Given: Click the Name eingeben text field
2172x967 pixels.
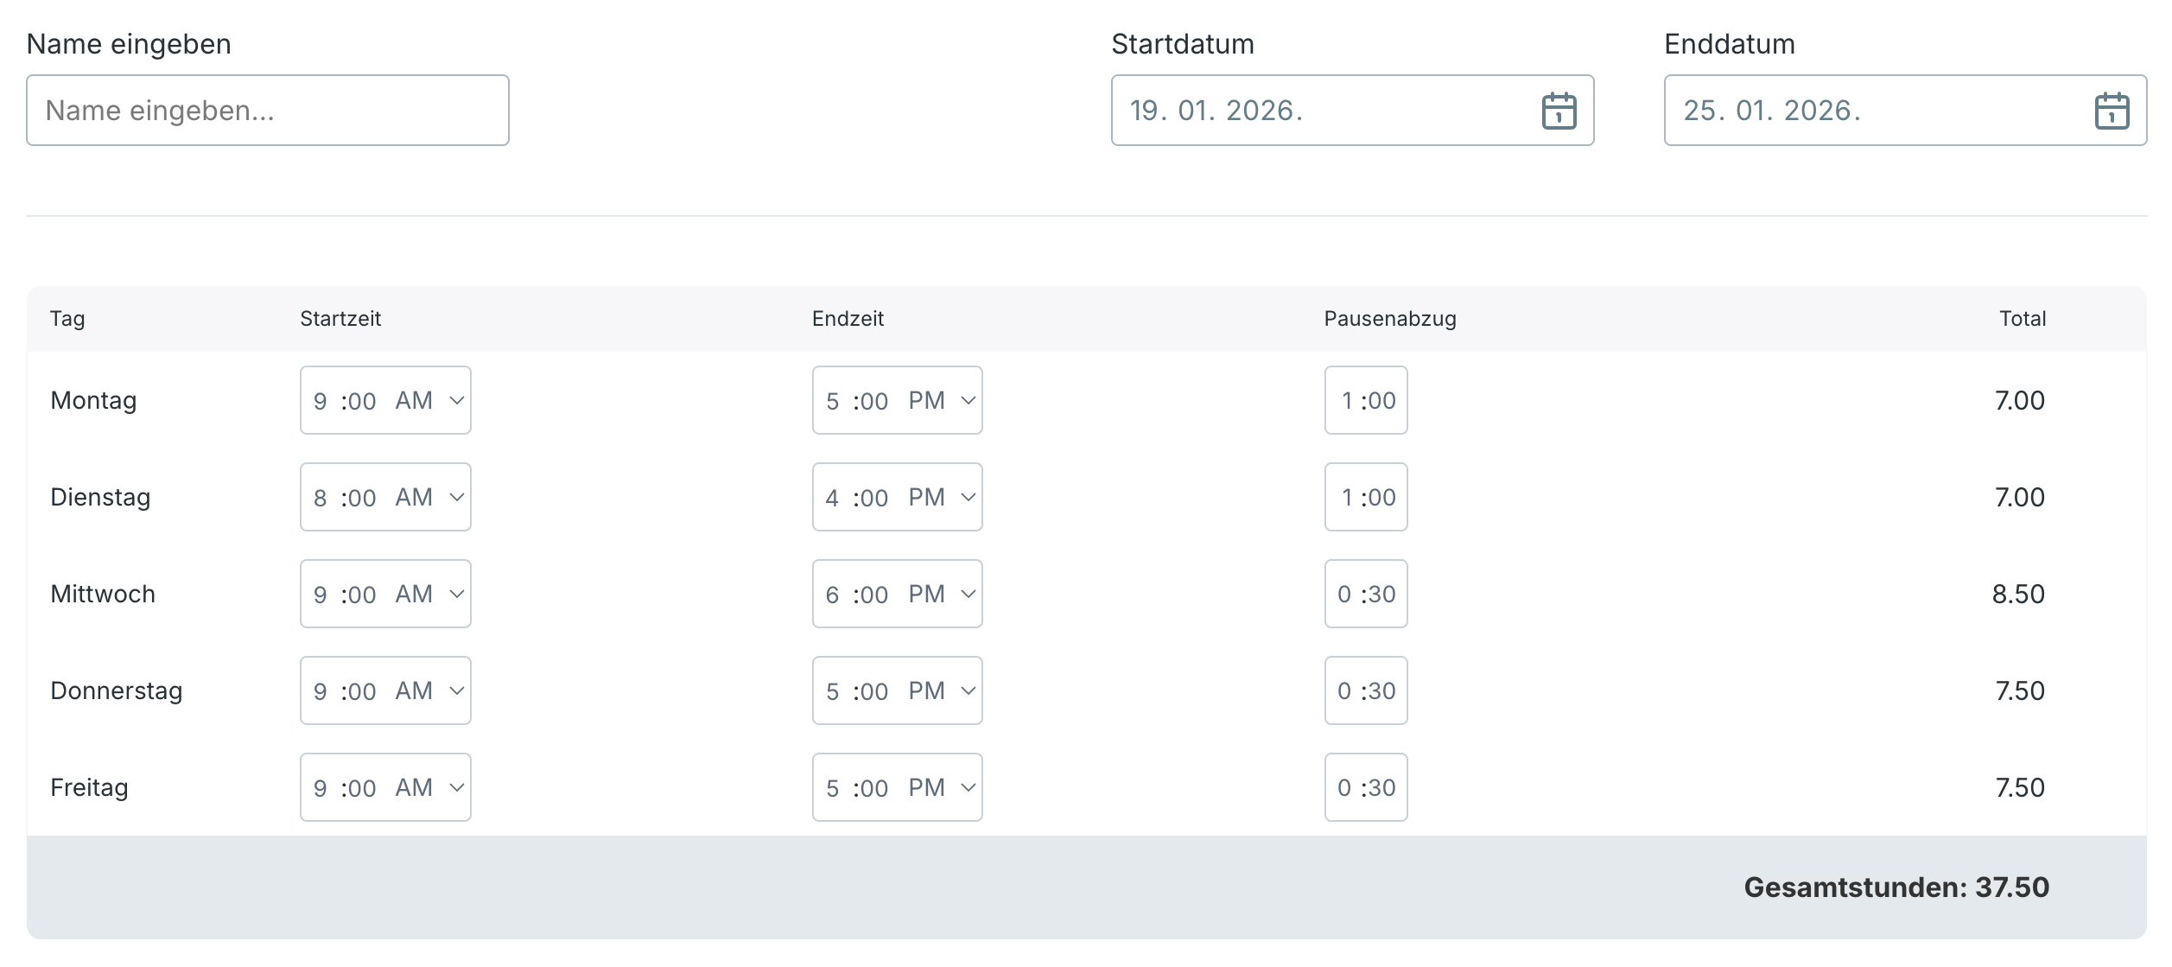Looking at the screenshot, I should tap(268, 111).
